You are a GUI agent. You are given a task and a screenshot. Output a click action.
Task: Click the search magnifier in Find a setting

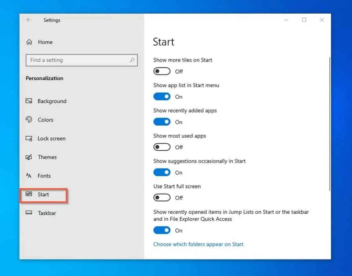(132, 60)
